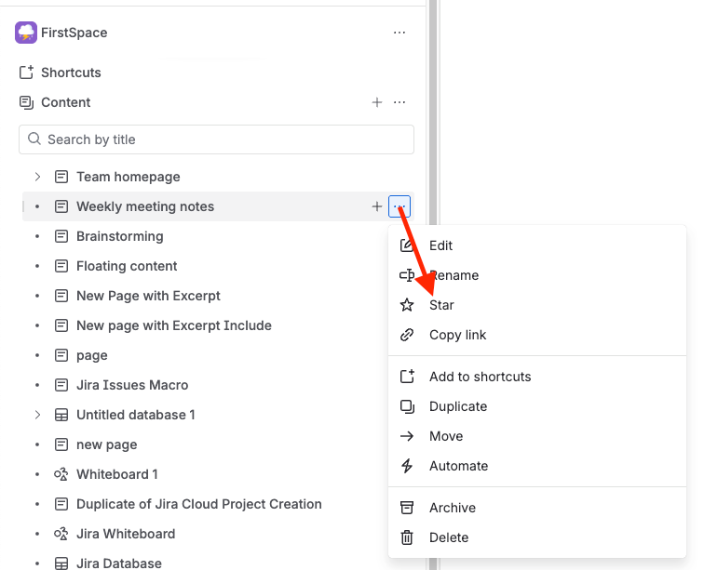Click the chain link icon for Copy link
The image size is (704, 570).
coord(407,335)
